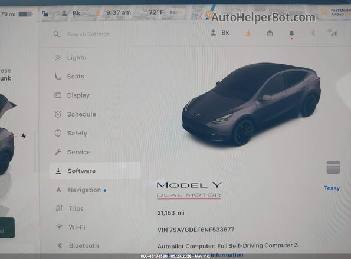
Task: Tap the Bluetooth icon in settings header
Action: pos(313,34)
